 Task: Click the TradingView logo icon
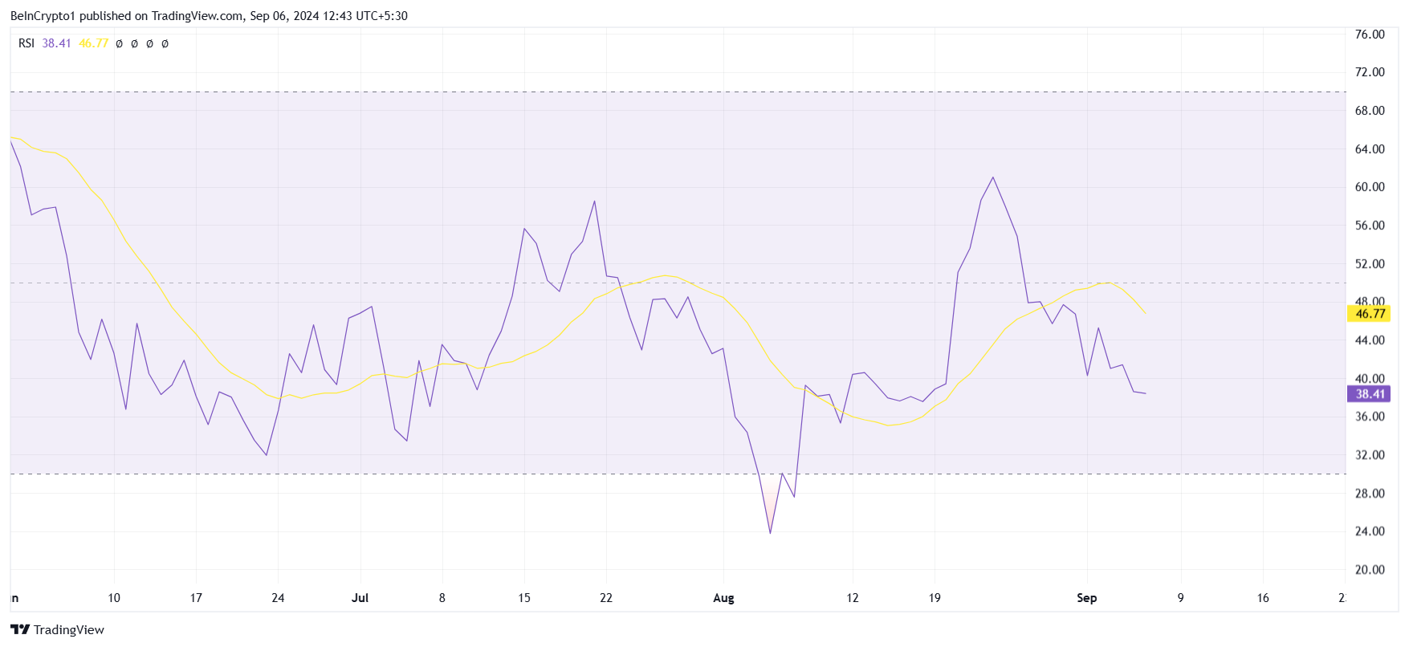coord(20,629)
